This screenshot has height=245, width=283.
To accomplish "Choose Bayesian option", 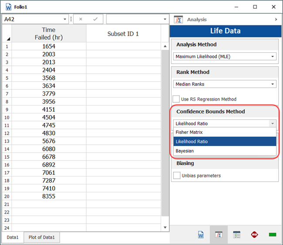I will pos(225,151).
